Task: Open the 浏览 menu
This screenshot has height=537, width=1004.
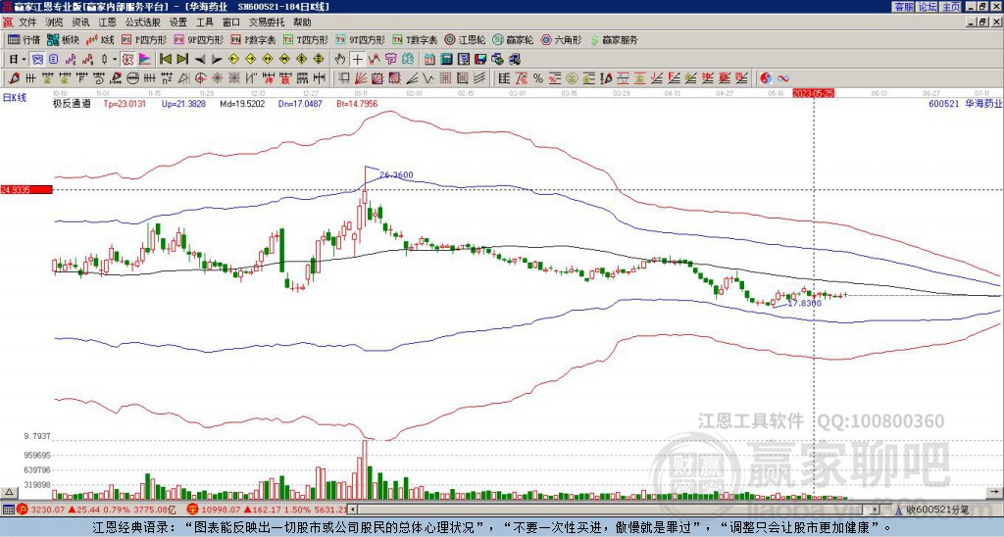Action: (54, 23)
